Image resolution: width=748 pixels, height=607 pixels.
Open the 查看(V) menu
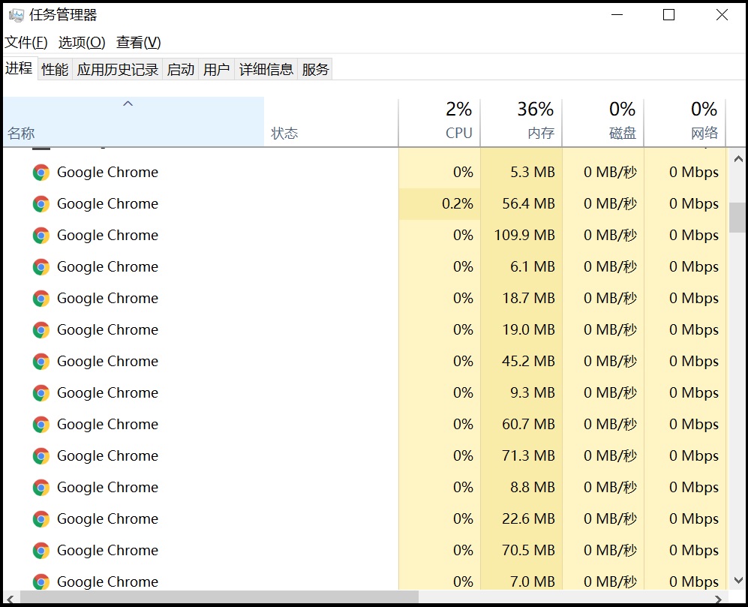(x=139, y=43)
